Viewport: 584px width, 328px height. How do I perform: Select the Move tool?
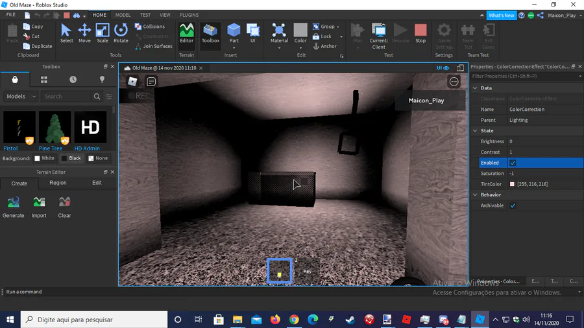click(x=84, y=33)
